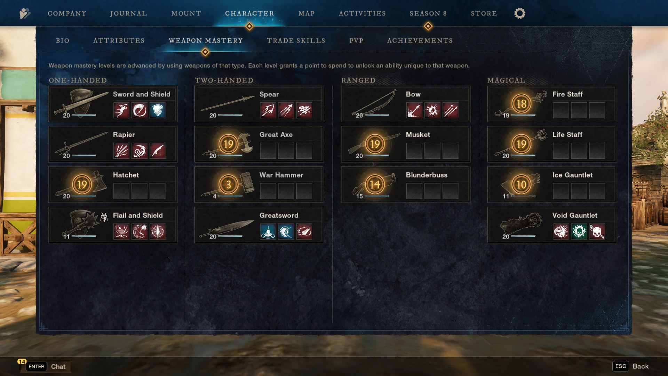
Task: Click the green Void Gauntlet ability icon
Action: click(x=579, y=232)
